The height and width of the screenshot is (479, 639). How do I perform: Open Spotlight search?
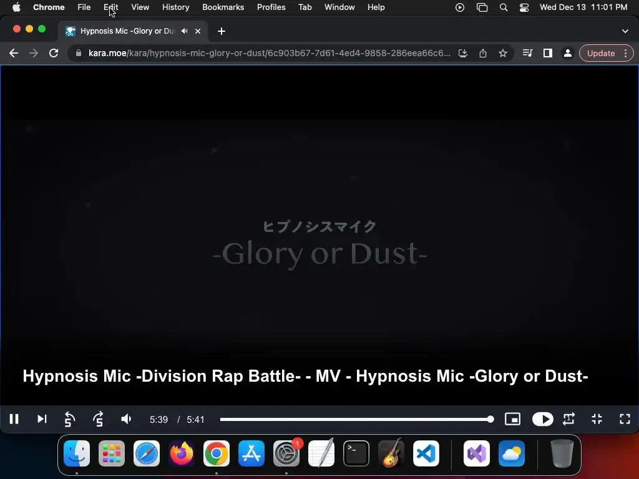504,7
